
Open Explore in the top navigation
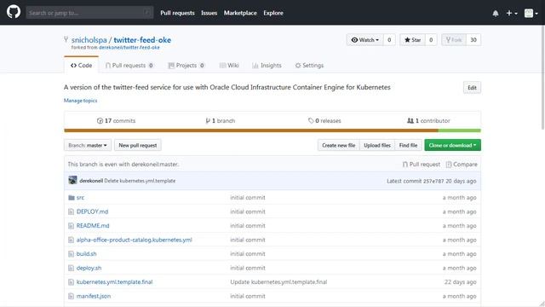pyautogui.click(x=273, y=13)
